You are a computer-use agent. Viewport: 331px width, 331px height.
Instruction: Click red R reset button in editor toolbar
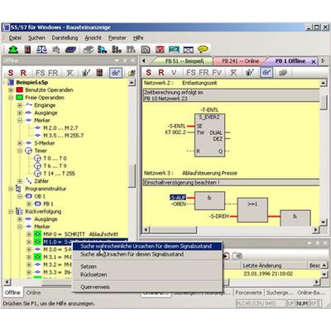point(161,73)
